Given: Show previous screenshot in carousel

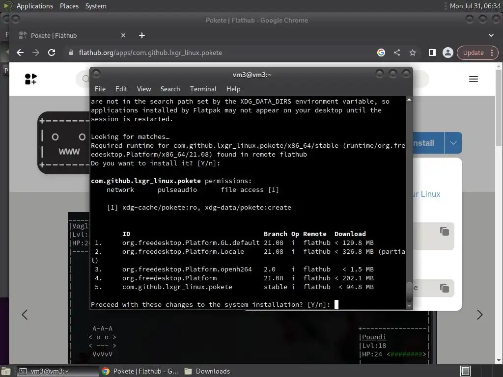Looking at the screenshot, I should 25,315.
